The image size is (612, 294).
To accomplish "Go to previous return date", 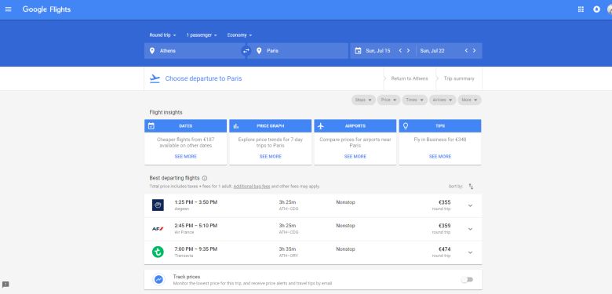I will (466, 51).
